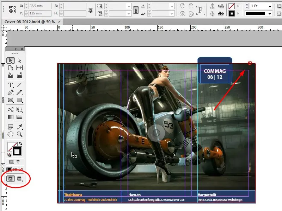The image size is (282, 211).
Task: Click the B width field
Action: (75, 6)
